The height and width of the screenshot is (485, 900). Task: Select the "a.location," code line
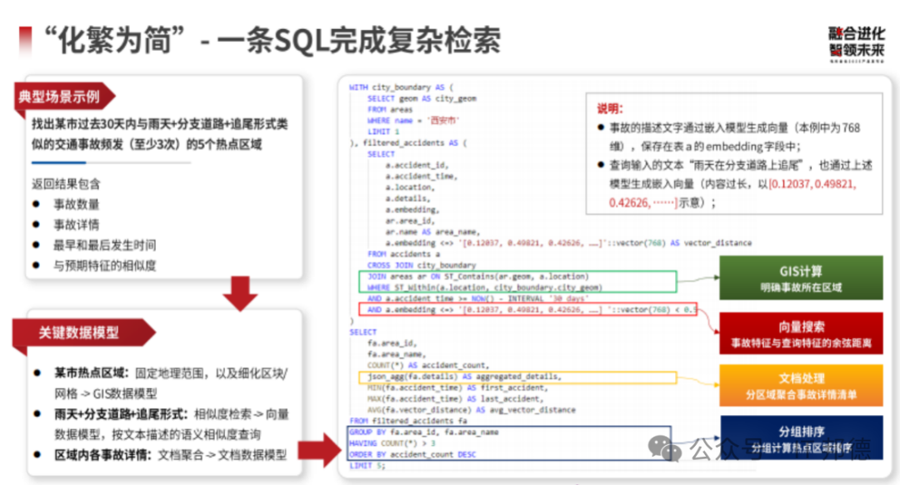pos(410,187)
